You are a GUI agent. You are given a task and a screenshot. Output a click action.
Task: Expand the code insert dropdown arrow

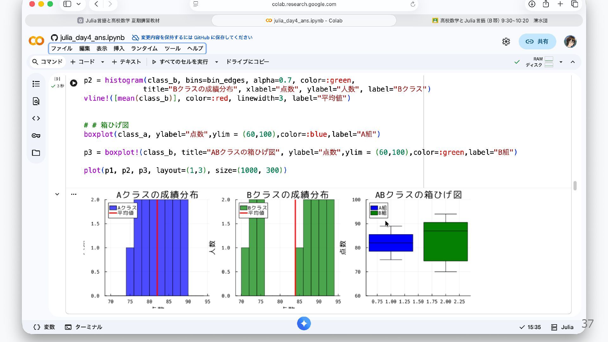(x=103, y=62)
